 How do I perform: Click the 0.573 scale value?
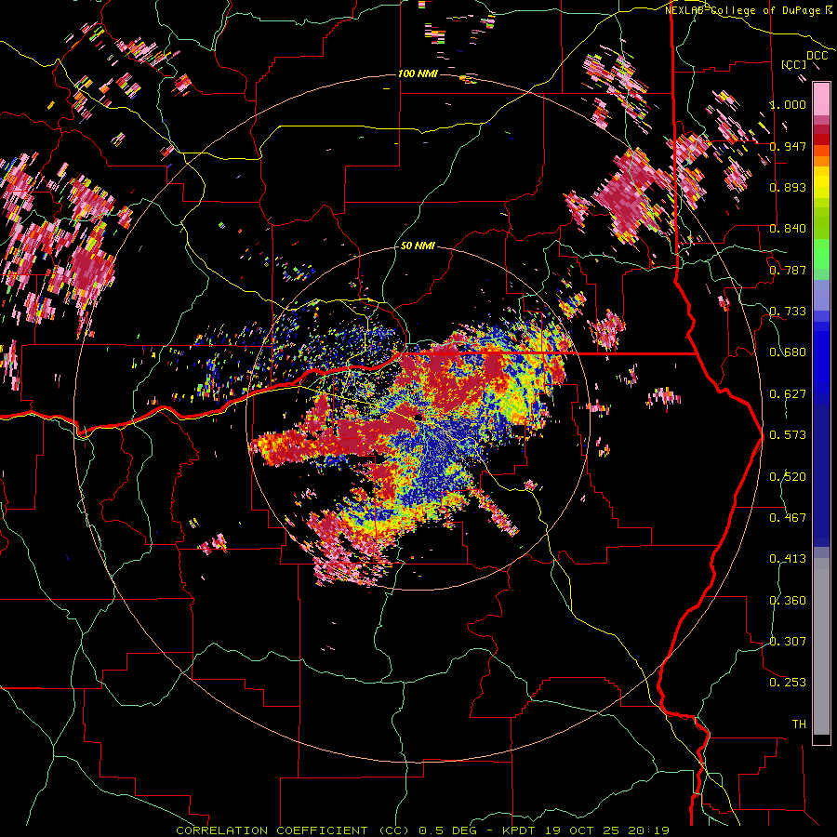[788, 435]
